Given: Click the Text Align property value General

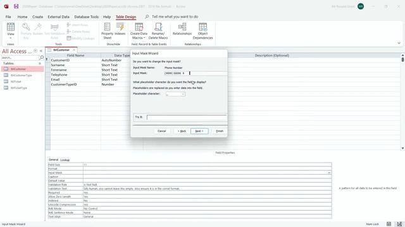Looking at the screenshot, I should pyautogui.click(x=207, y=217).
